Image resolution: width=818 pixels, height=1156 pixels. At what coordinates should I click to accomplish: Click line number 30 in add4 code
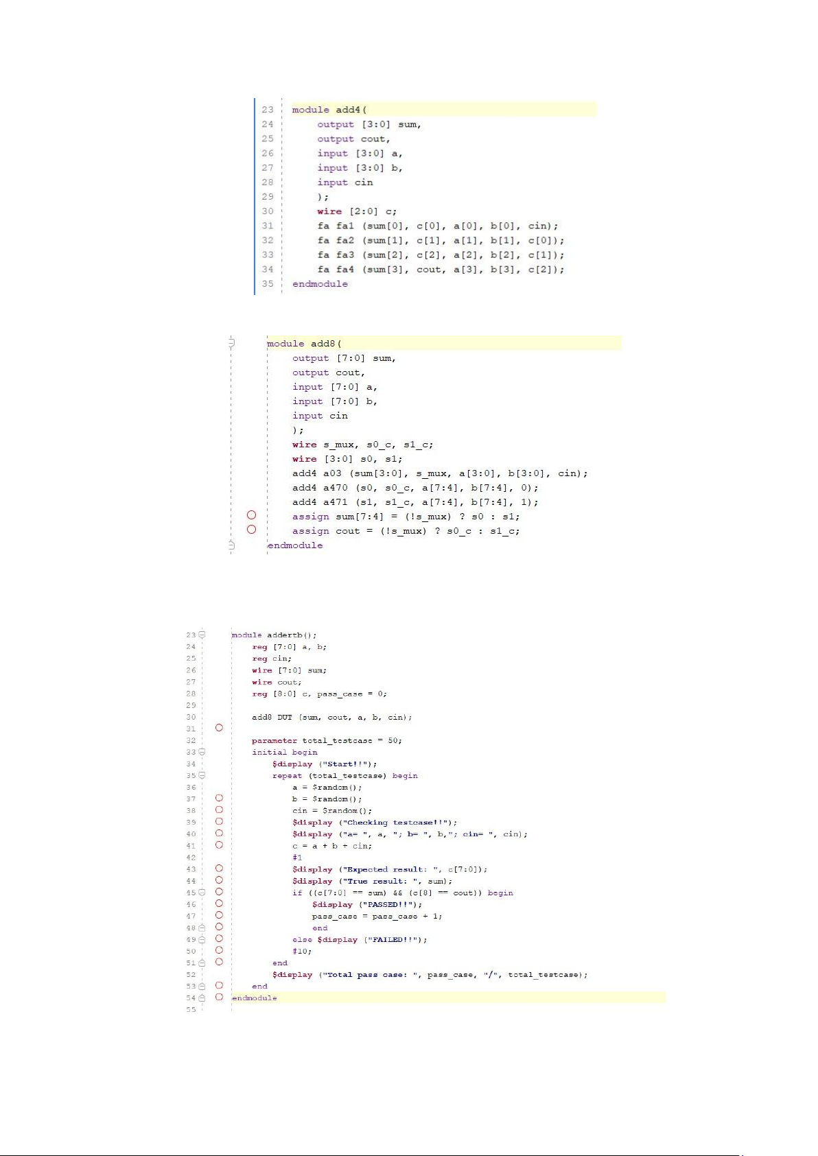pos(267,211)
